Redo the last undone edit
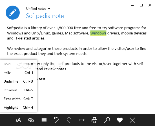155x126 pixels. point(69,120)
